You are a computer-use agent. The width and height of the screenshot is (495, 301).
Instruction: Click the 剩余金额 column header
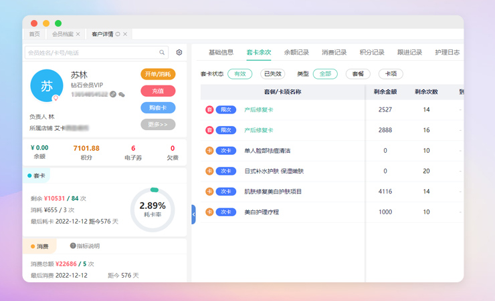[385, 92]
